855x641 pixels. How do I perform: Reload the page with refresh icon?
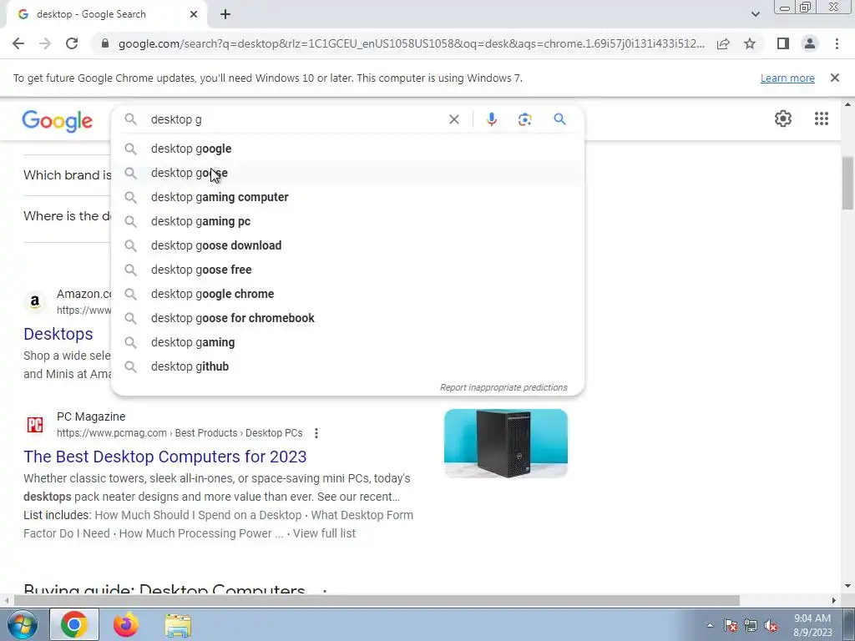[72, 43]
